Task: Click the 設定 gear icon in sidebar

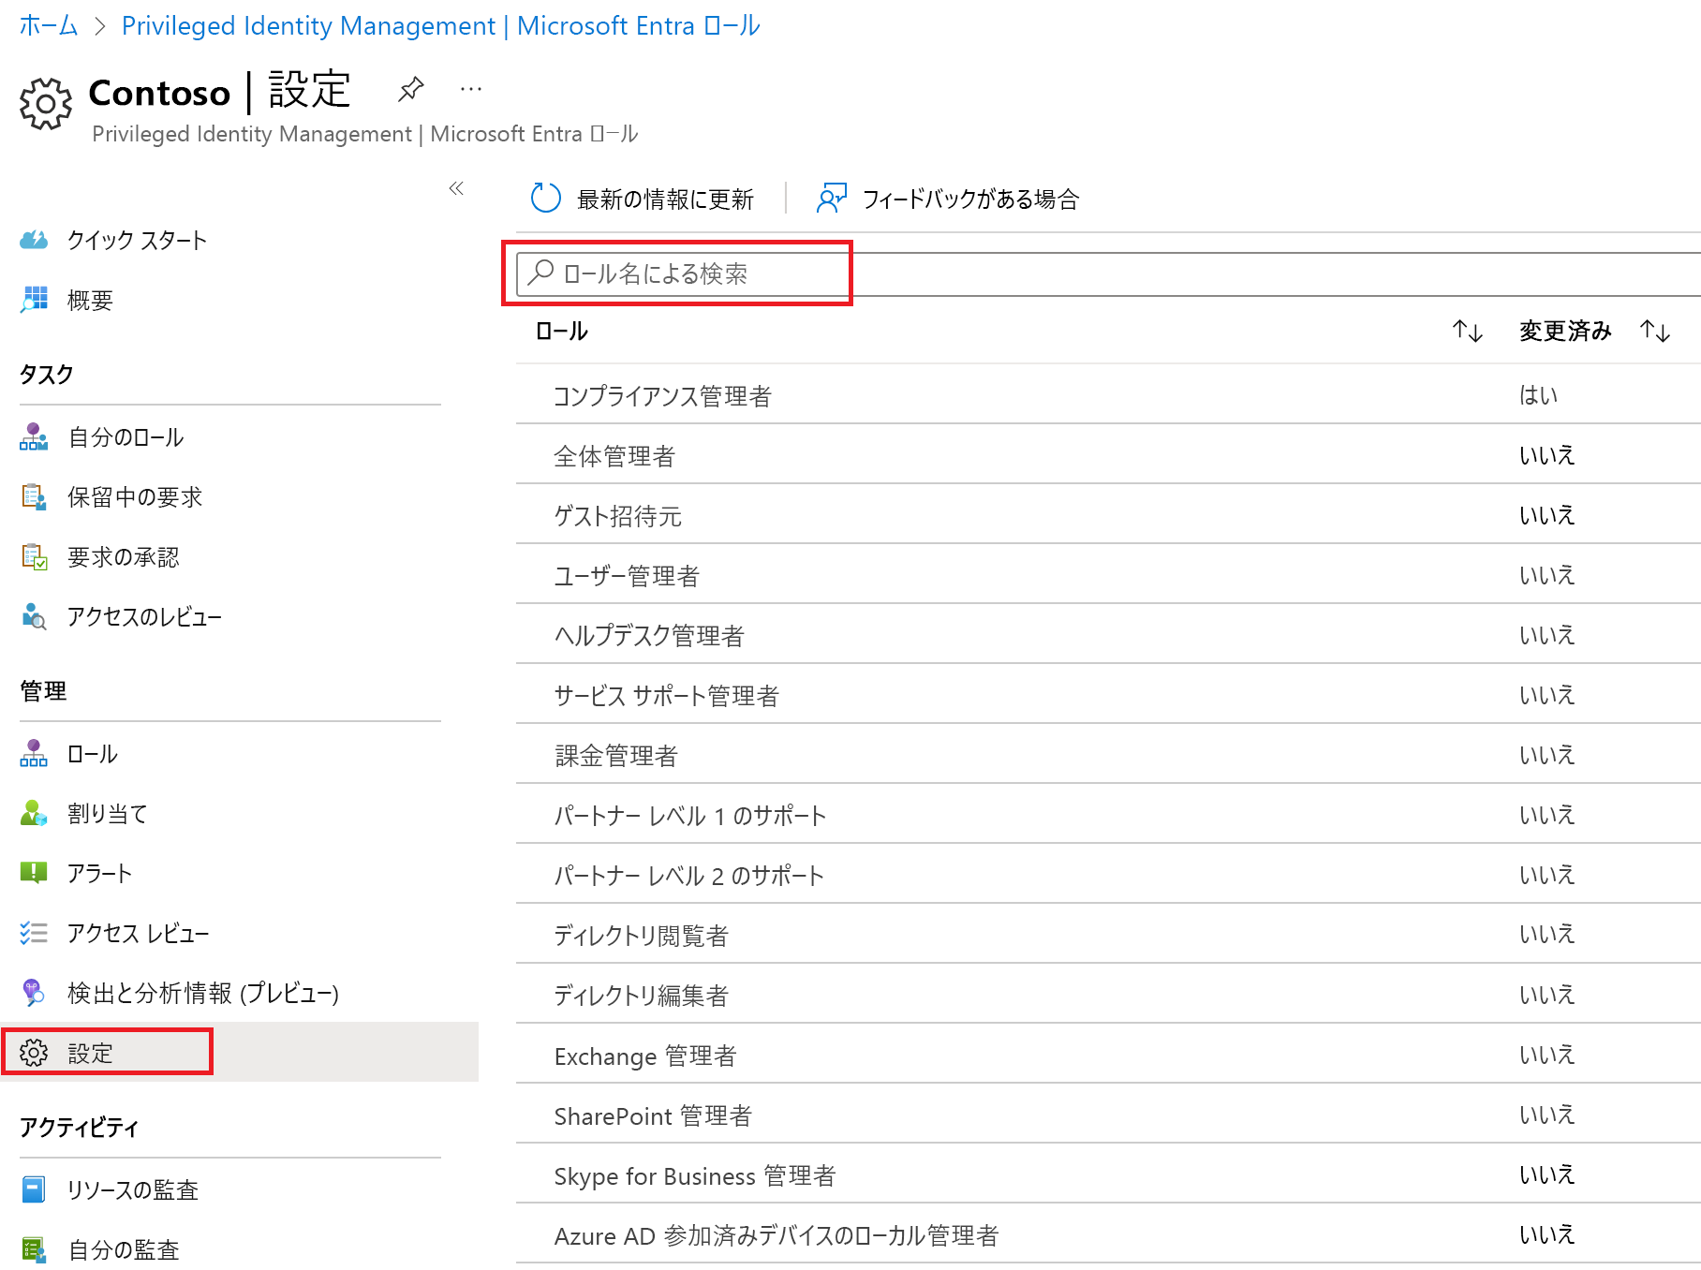Action: [34, 1053]
